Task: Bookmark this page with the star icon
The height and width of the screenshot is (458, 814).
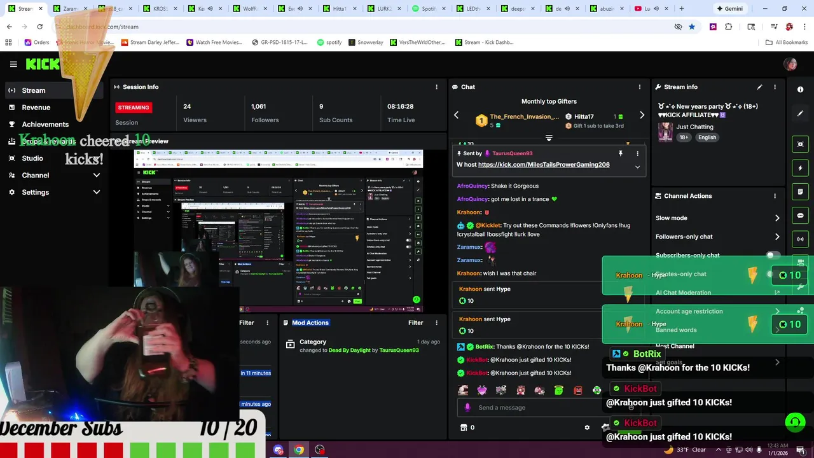Action: [691, 27]
